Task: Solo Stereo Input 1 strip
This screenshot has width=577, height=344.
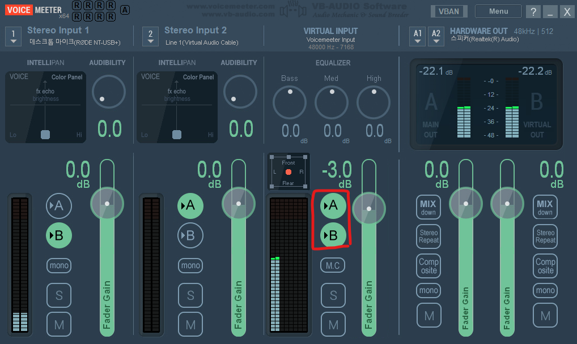Action: [x=59, y=295]
